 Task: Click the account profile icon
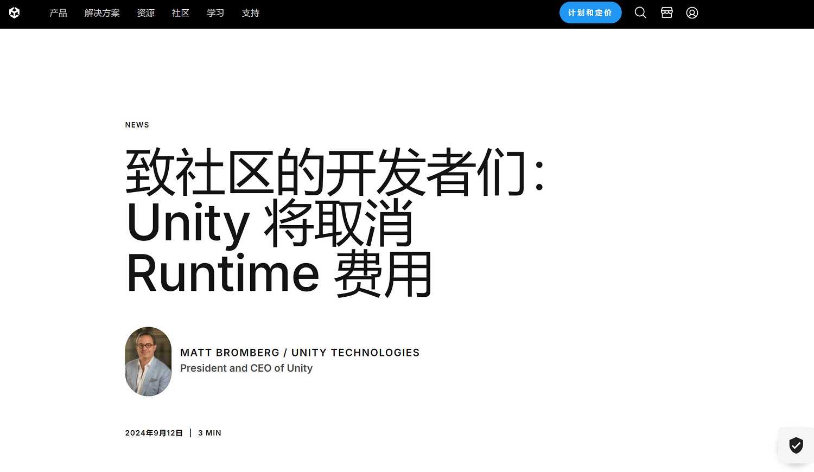click(x=692, y=12)
